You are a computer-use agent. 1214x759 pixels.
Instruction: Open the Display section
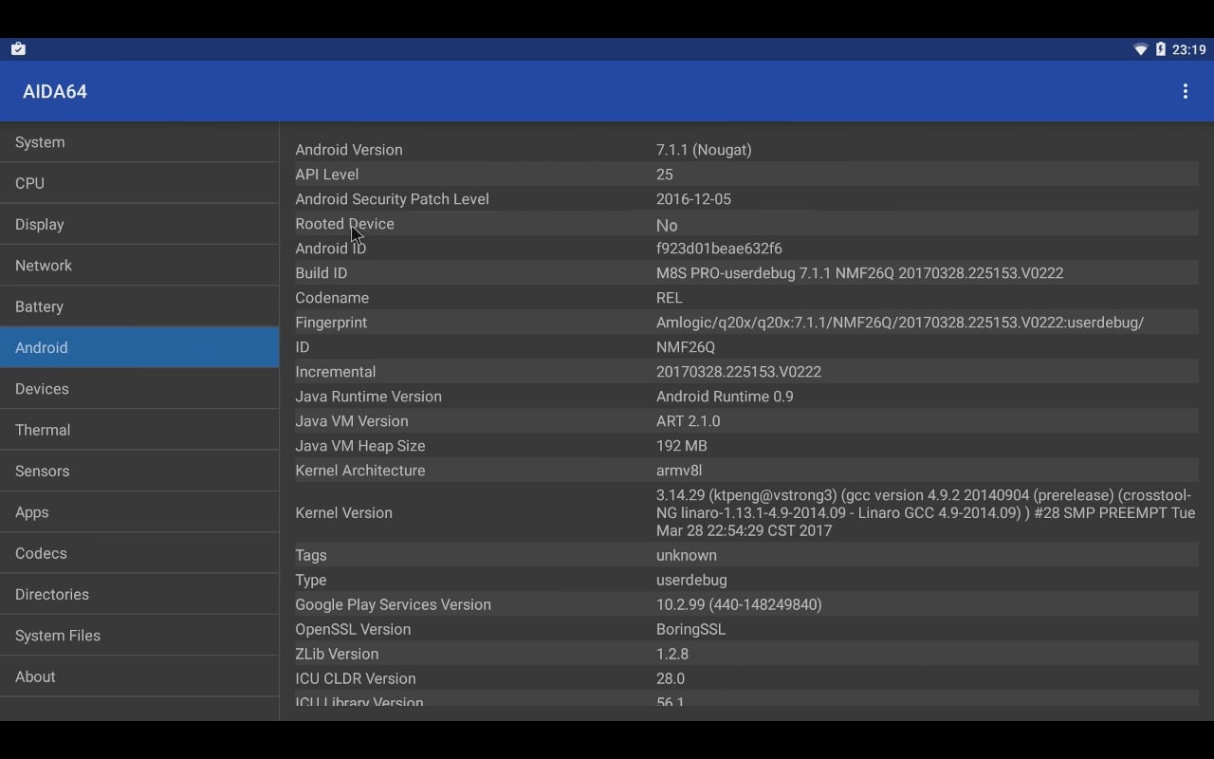[x=139, y=224]
